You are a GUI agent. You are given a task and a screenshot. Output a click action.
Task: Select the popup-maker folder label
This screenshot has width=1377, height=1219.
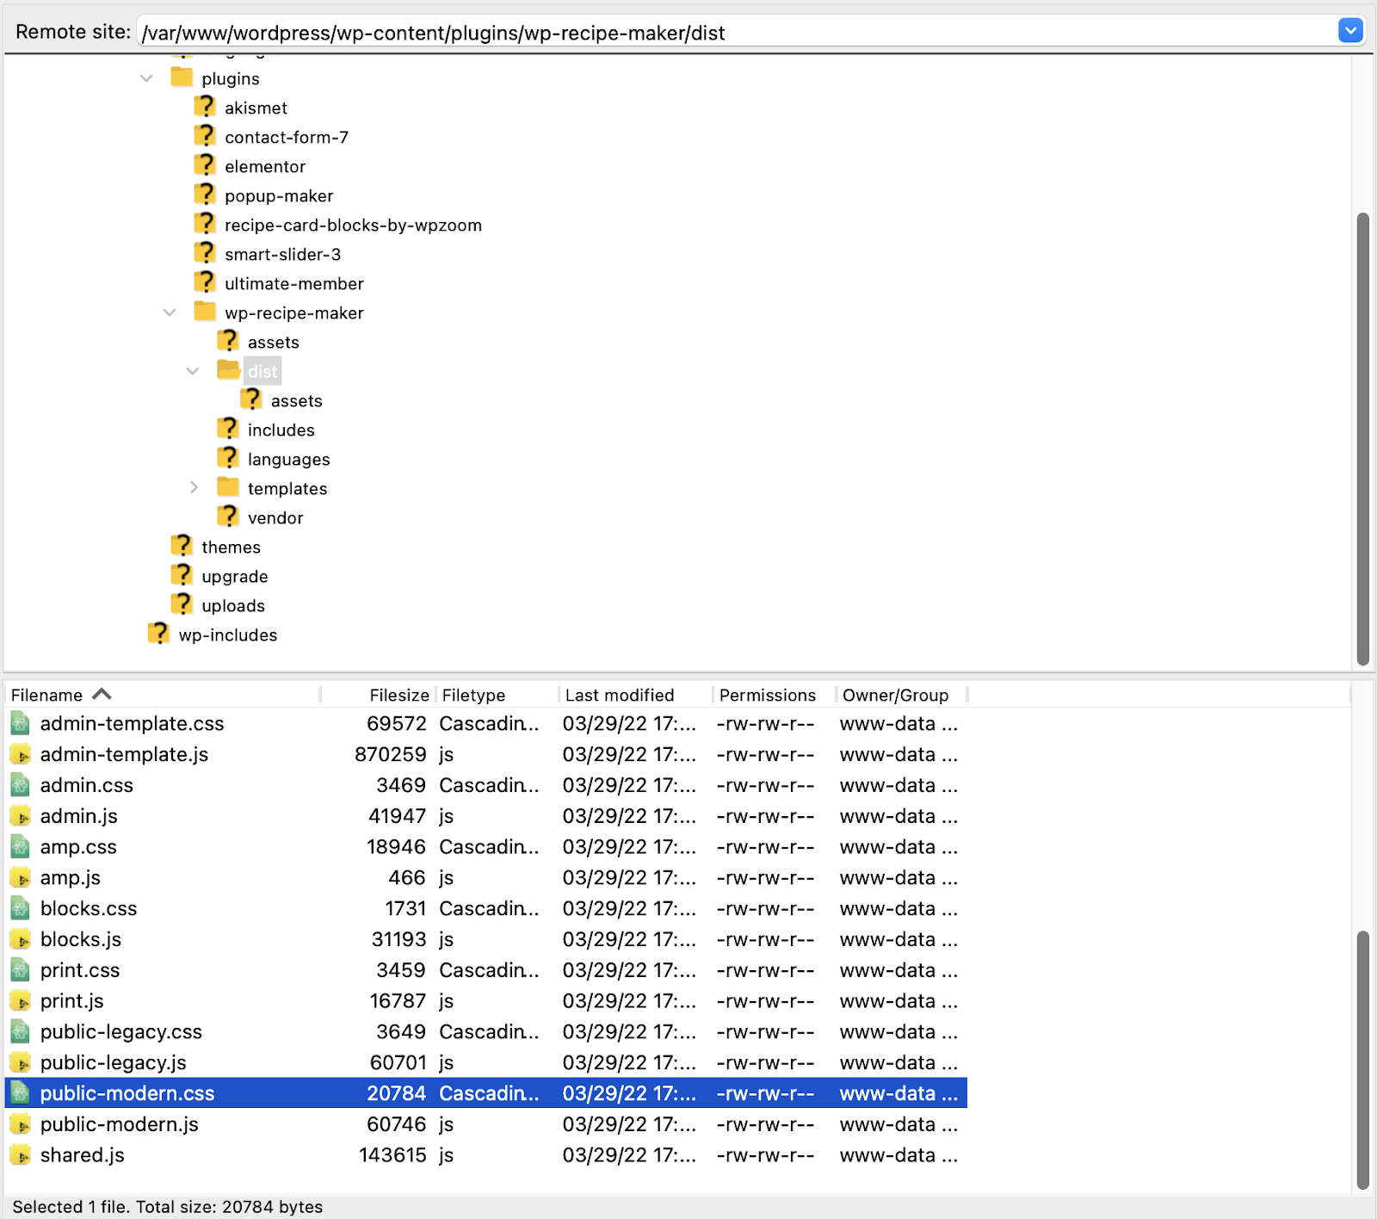(279, 196)
